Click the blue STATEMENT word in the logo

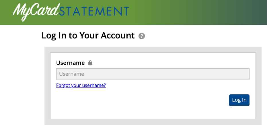94,11
